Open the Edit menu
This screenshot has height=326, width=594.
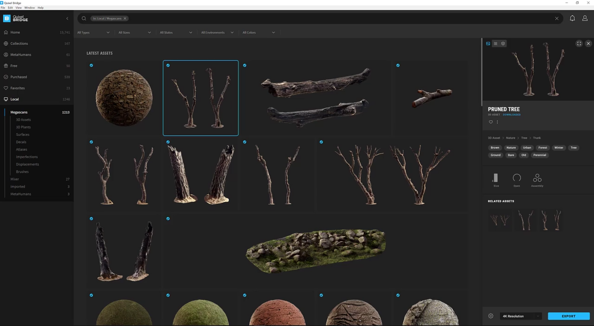(x=10, y=8)
